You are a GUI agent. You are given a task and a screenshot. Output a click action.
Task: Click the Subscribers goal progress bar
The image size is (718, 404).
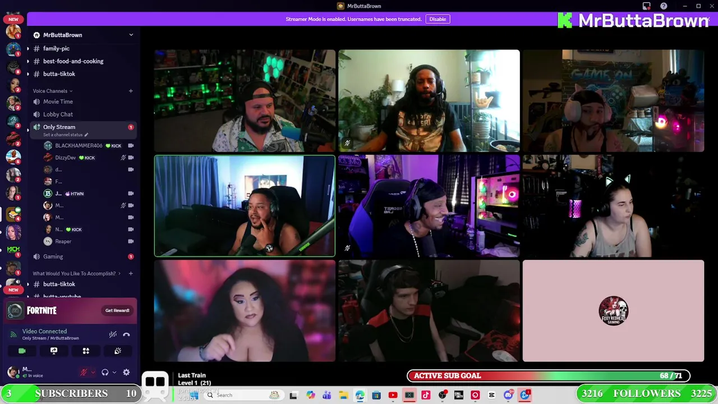click(x=71, y=393)
